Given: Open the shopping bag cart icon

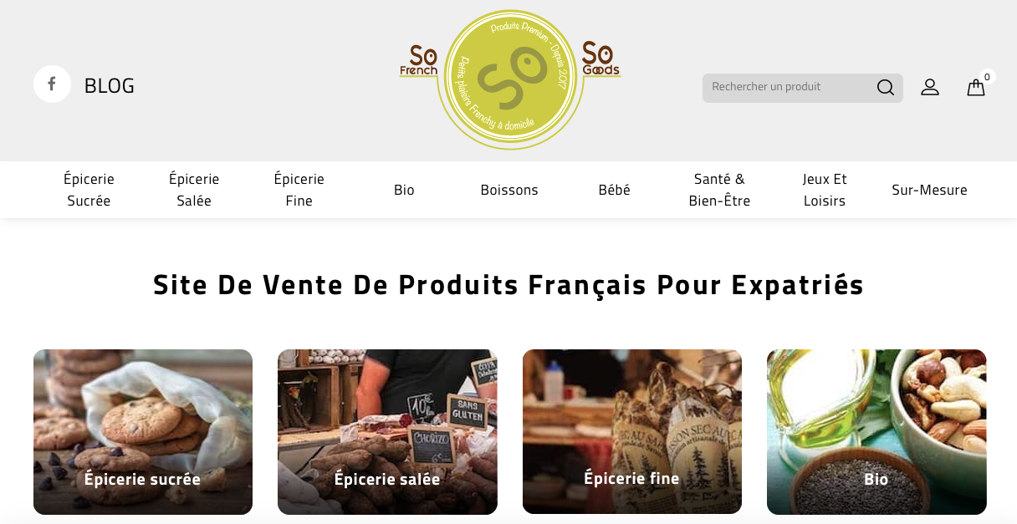Looking at the screenshot, I should (x=976, y=87).
